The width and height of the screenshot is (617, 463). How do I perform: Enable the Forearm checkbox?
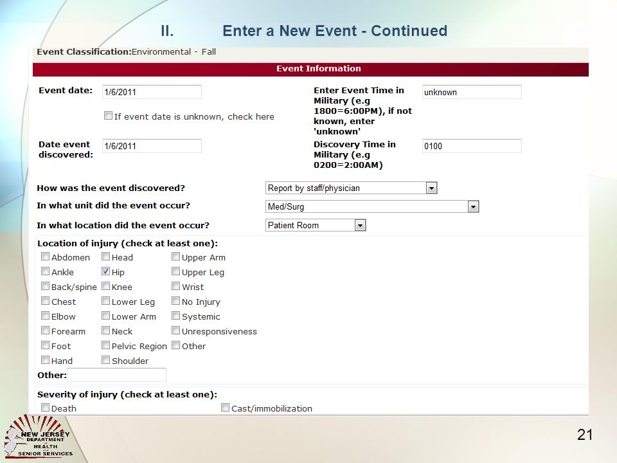[x=45, y=331]
